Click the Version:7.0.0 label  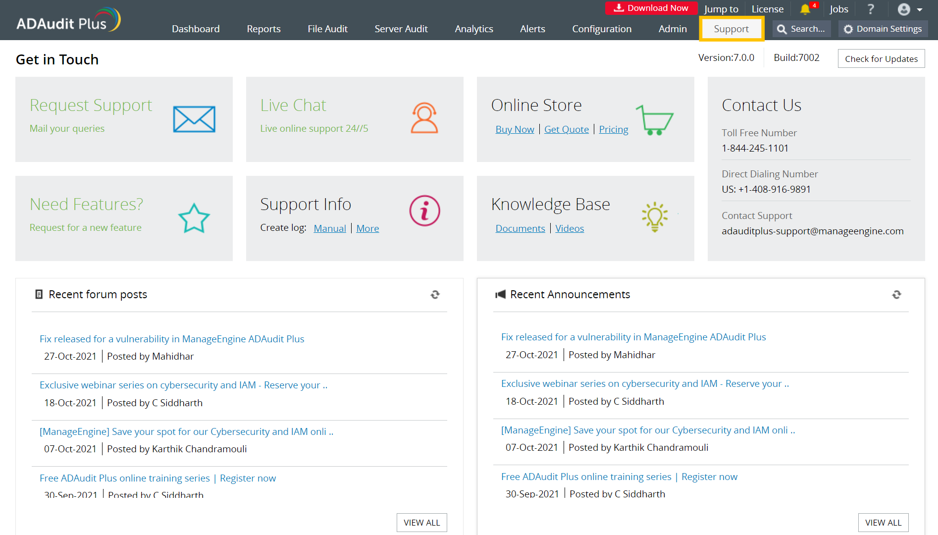(727, 57)
